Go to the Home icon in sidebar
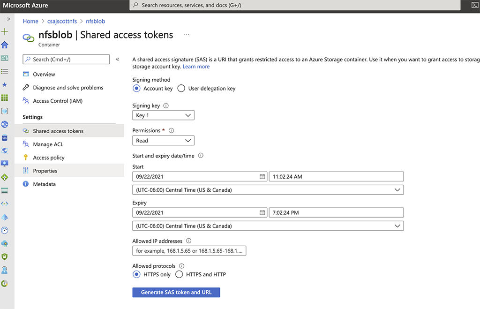The image size is (480, 309). click(x=5, y=45)
